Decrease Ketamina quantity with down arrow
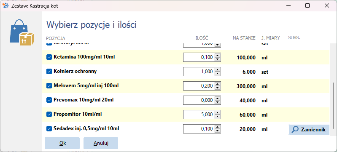Screen dimensions: 337x152 coord(218,59)
